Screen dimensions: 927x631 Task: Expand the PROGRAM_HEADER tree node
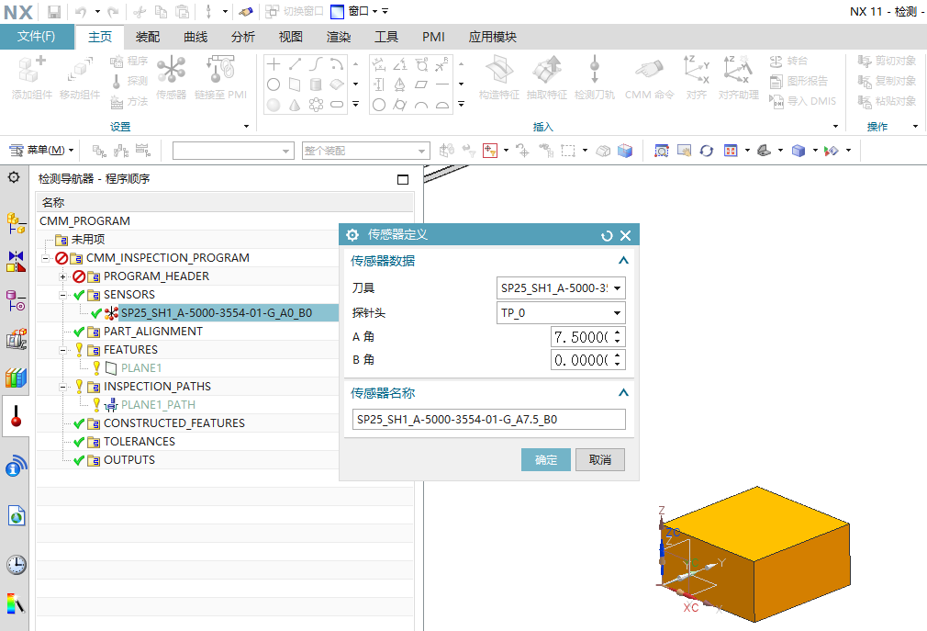click(x=62, y=276)
